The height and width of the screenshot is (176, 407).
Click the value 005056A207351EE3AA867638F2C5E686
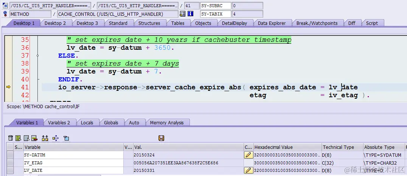tap(176, 163)
